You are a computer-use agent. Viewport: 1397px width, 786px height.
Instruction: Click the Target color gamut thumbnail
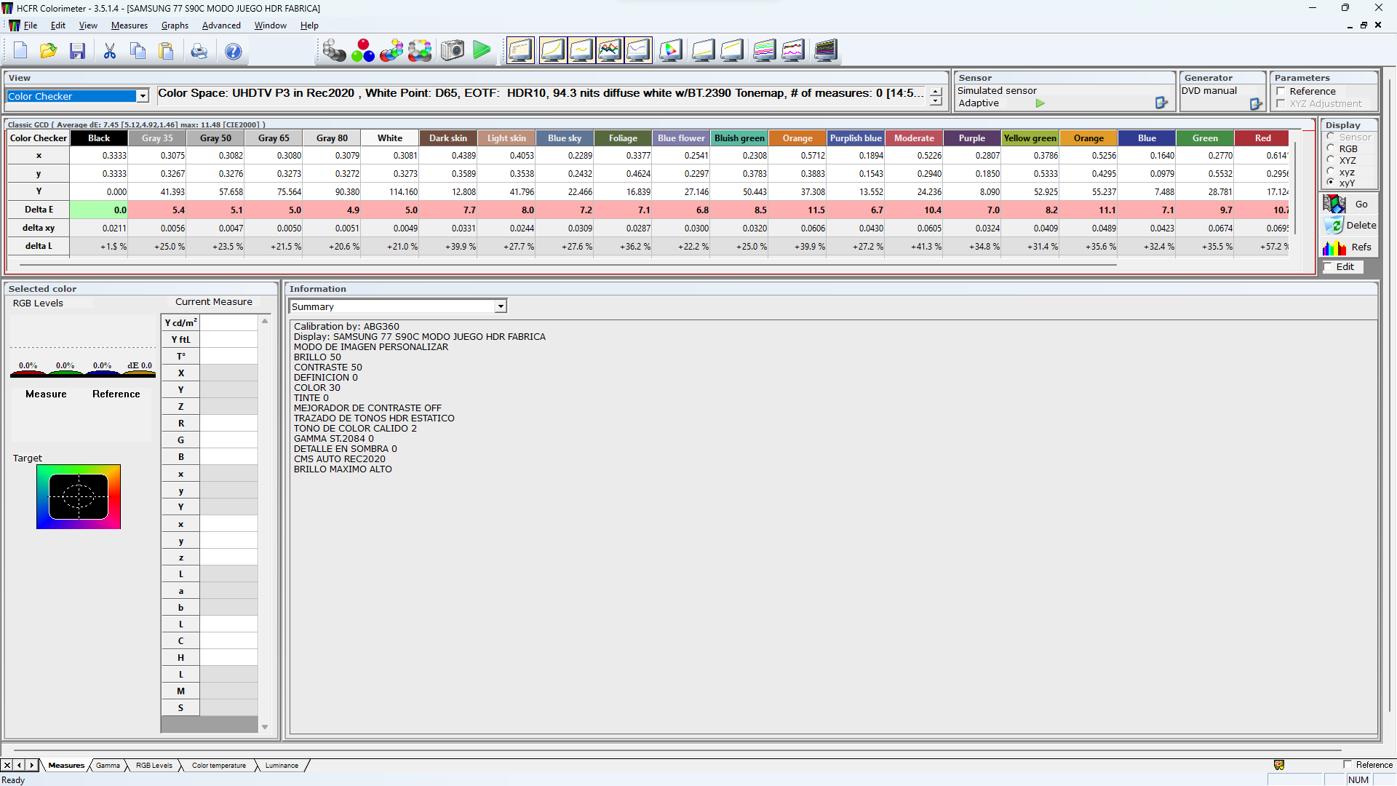point(79,497)
